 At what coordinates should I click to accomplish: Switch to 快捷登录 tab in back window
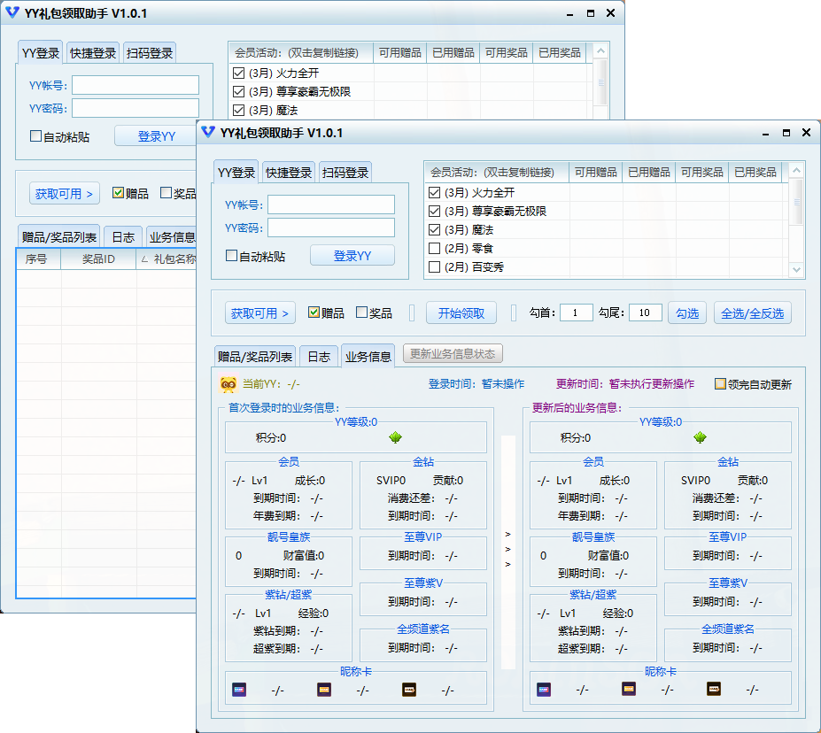click(x=93, y=53)
